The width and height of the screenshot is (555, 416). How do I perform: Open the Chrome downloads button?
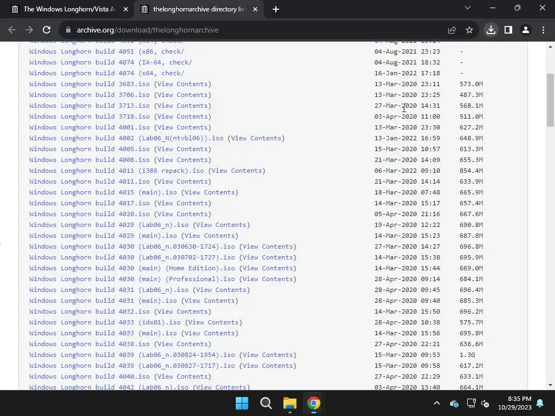[x=491, y=30]
